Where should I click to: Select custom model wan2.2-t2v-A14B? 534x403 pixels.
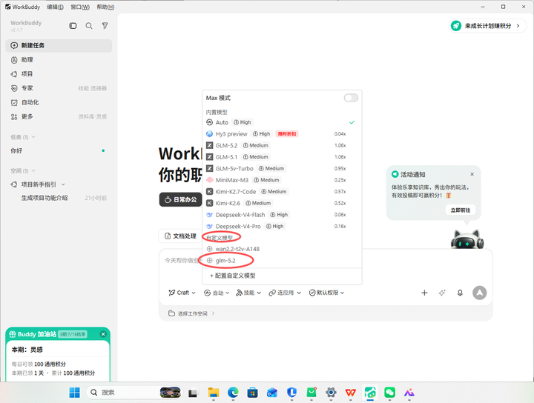282,249
